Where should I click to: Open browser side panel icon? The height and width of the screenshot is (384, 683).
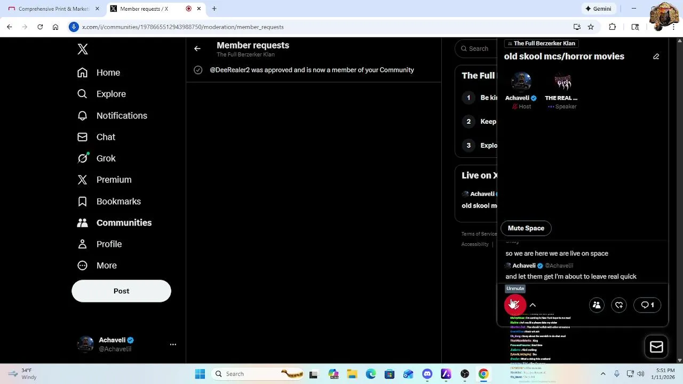pyautogui.click(x=635, y=27)
